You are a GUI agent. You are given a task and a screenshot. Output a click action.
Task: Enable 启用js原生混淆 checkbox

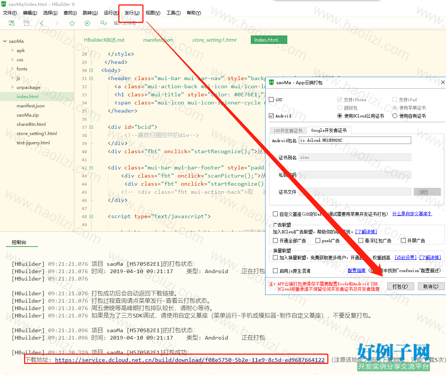coord(275,271)
